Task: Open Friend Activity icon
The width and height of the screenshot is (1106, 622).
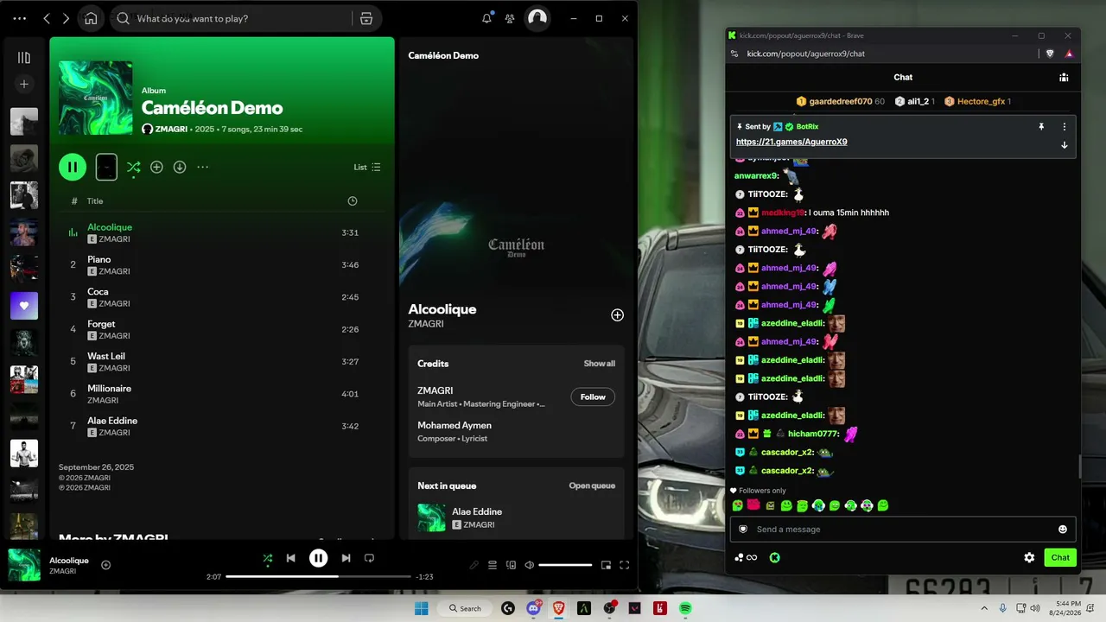Action: click(510, 18)
